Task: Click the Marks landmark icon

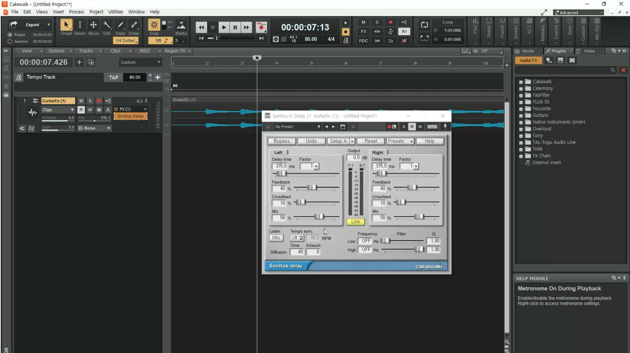Action: tap(181, 25)
